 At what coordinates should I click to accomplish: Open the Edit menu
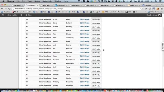[23, 1]
